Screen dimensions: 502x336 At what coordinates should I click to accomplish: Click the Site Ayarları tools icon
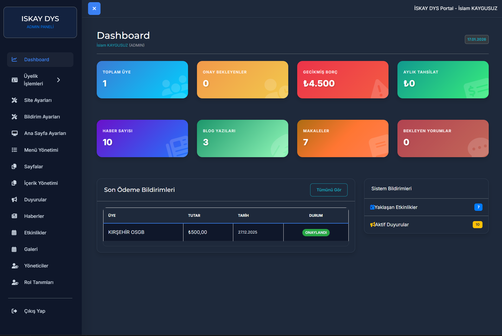click(14, 100)
